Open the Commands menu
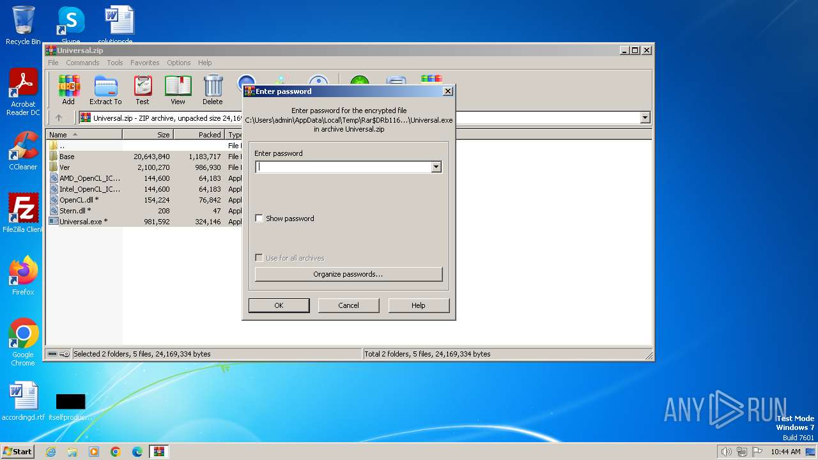The width and height of the screenshot is (818, 460). tap(82, 63)
